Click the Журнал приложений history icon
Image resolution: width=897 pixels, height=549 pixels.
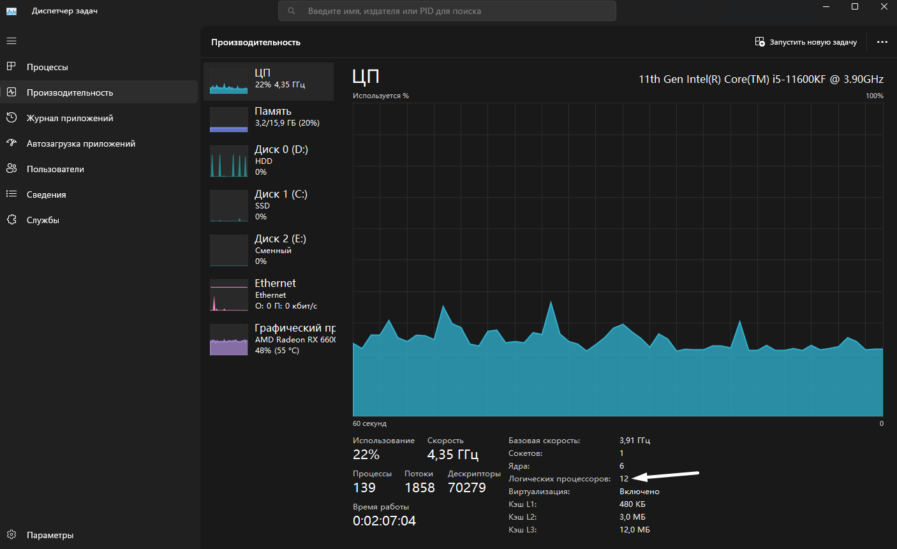[11, 117]
